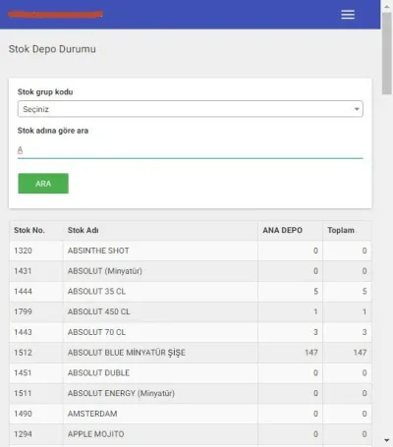Click the scrollbar down arrow
Screen dimensions: 393x447
tap(387, 440)
